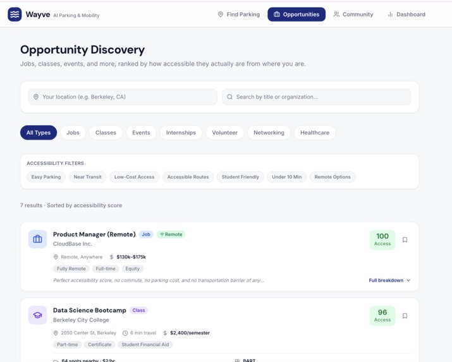Viewport: 452px width, 362px height.
Task: Bookmark the Data Science Bootcamp listing
Action: [405, 316]
